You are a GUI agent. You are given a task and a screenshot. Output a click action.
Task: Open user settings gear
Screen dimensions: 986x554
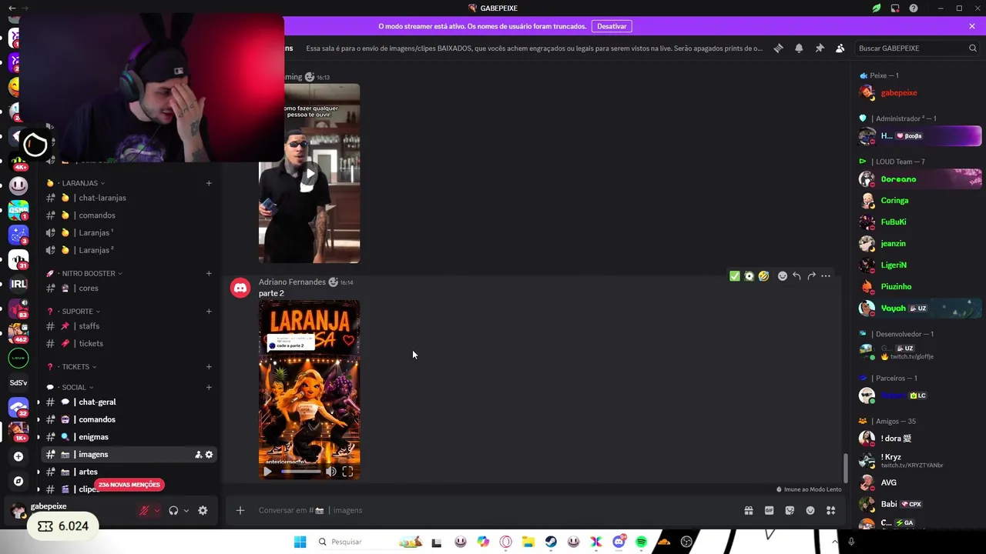pos(203,510)
